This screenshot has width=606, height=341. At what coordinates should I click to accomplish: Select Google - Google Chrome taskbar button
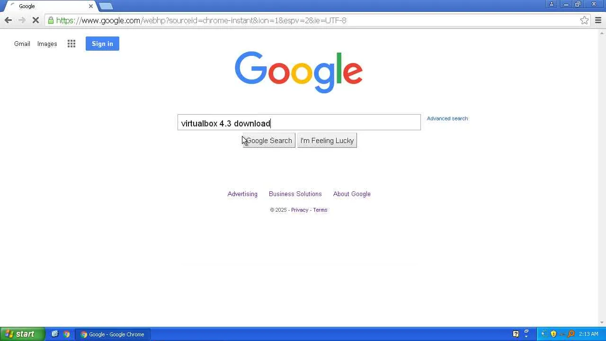[113, 334]
